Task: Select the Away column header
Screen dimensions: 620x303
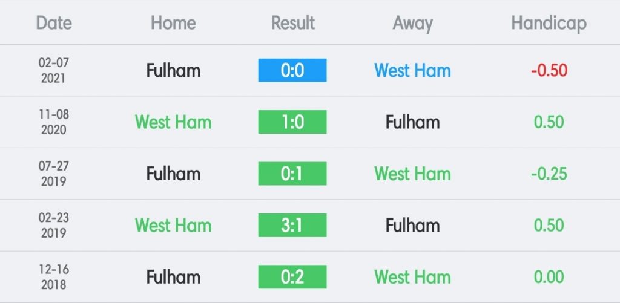Action: click(x=412, y=24)
